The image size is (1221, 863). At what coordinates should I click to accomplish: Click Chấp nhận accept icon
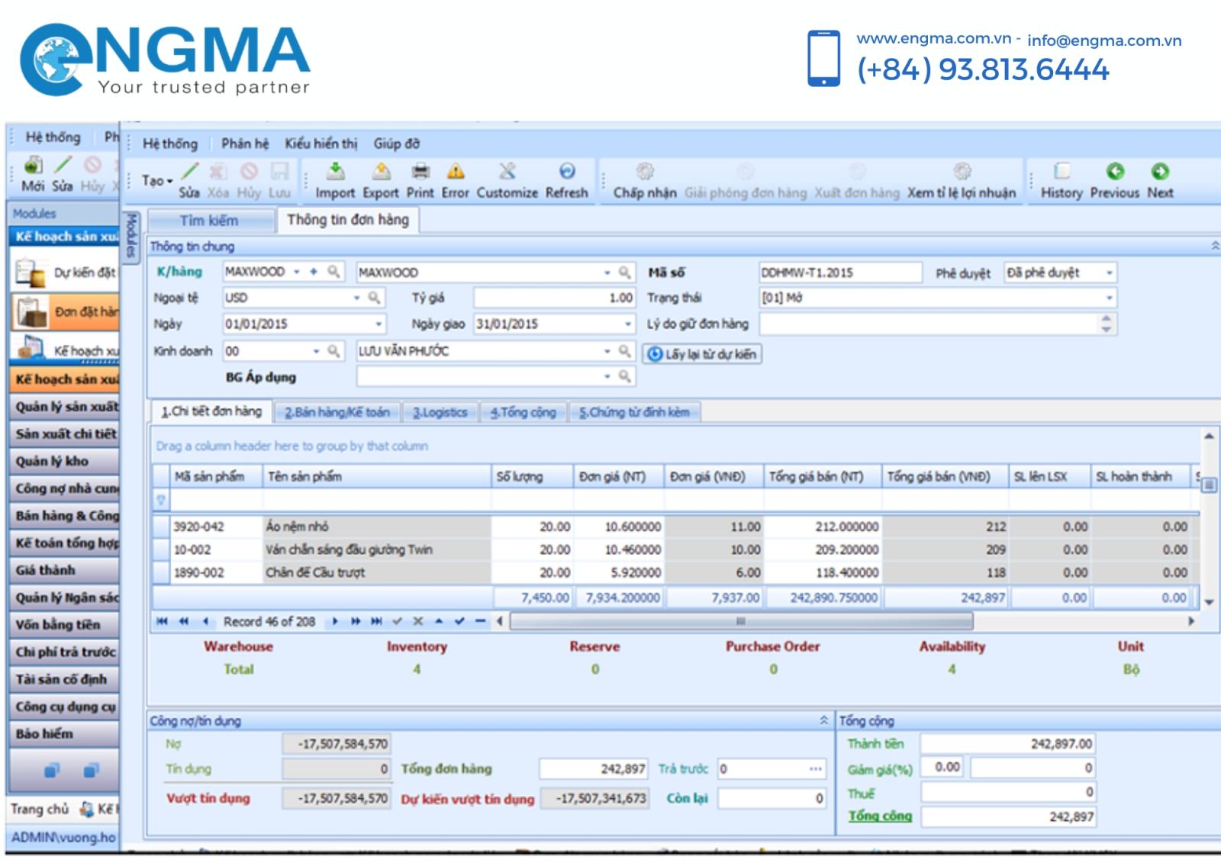tap(645, 171)
